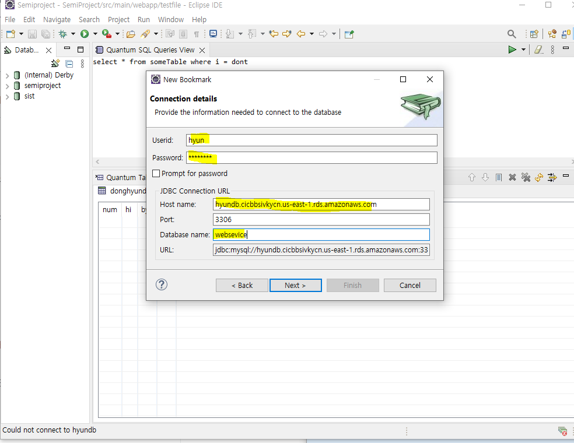Screen dimensions: 574x443
Task: Click the Port field showing 3306
Action: click(x=321, y=220)
